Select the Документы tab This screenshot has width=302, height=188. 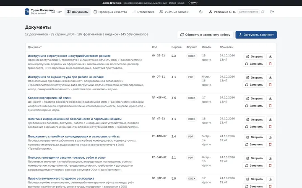(78, 12)
